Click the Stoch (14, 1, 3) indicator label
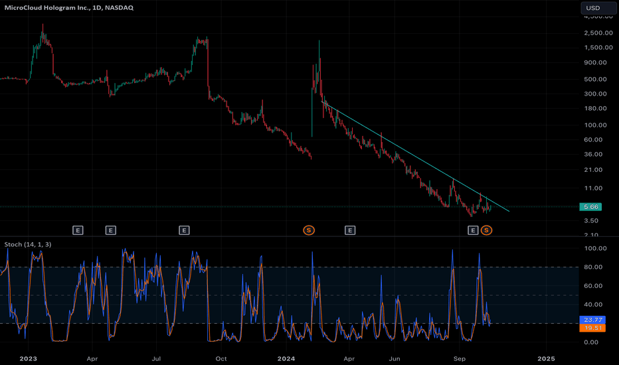This screenshot has height=365, width=619. pos(28,244)
